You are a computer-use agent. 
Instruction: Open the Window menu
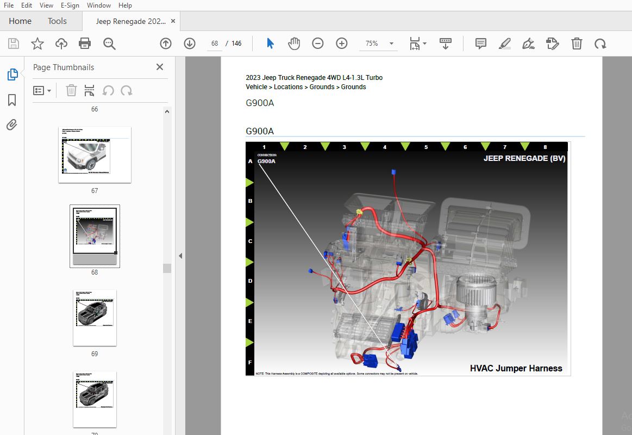point(99,5)
